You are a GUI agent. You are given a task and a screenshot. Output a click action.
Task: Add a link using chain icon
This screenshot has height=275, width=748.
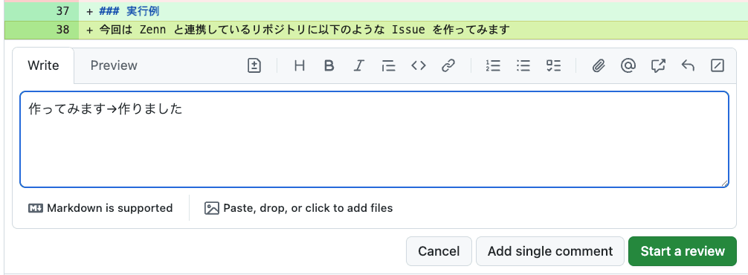(x=448, y=65)
